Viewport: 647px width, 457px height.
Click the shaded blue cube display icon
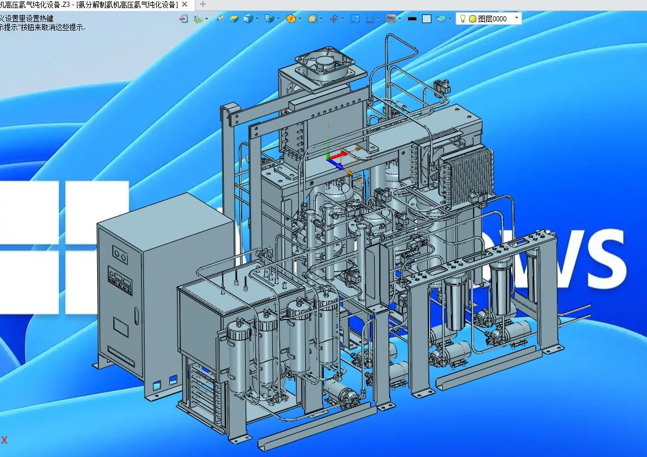point(248,18)
